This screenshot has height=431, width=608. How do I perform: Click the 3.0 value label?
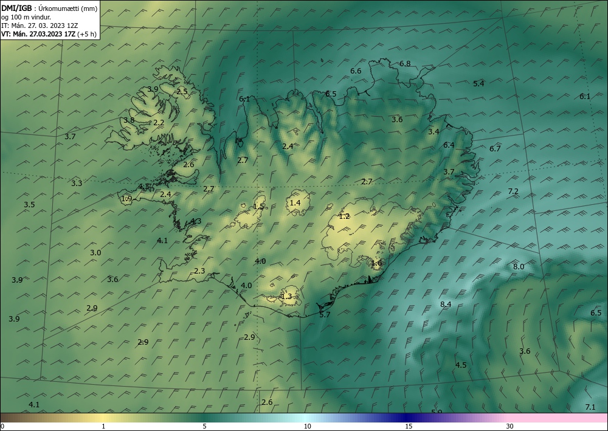95,253
